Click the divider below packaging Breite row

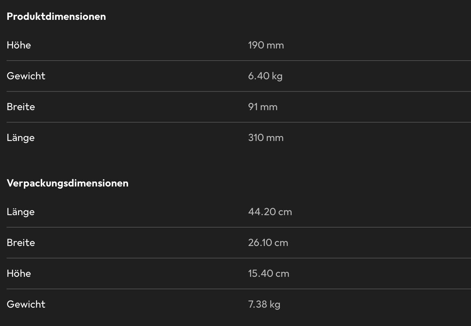[x=239, y=258]
